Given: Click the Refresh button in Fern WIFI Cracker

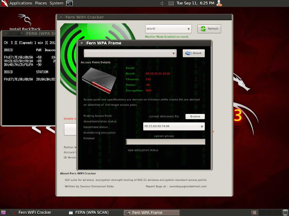Looking at the screenshot, I should tap(209, 29).
